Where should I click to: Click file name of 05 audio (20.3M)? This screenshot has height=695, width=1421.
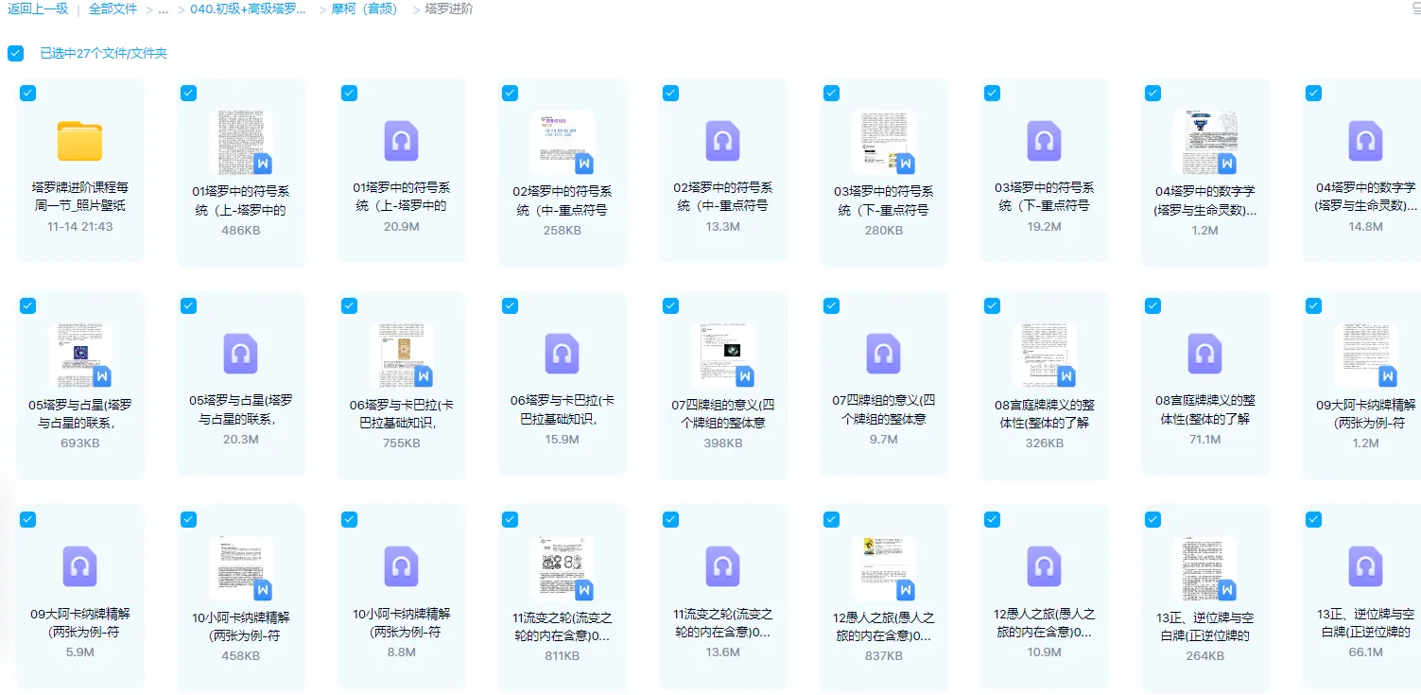tap(241, 409)
